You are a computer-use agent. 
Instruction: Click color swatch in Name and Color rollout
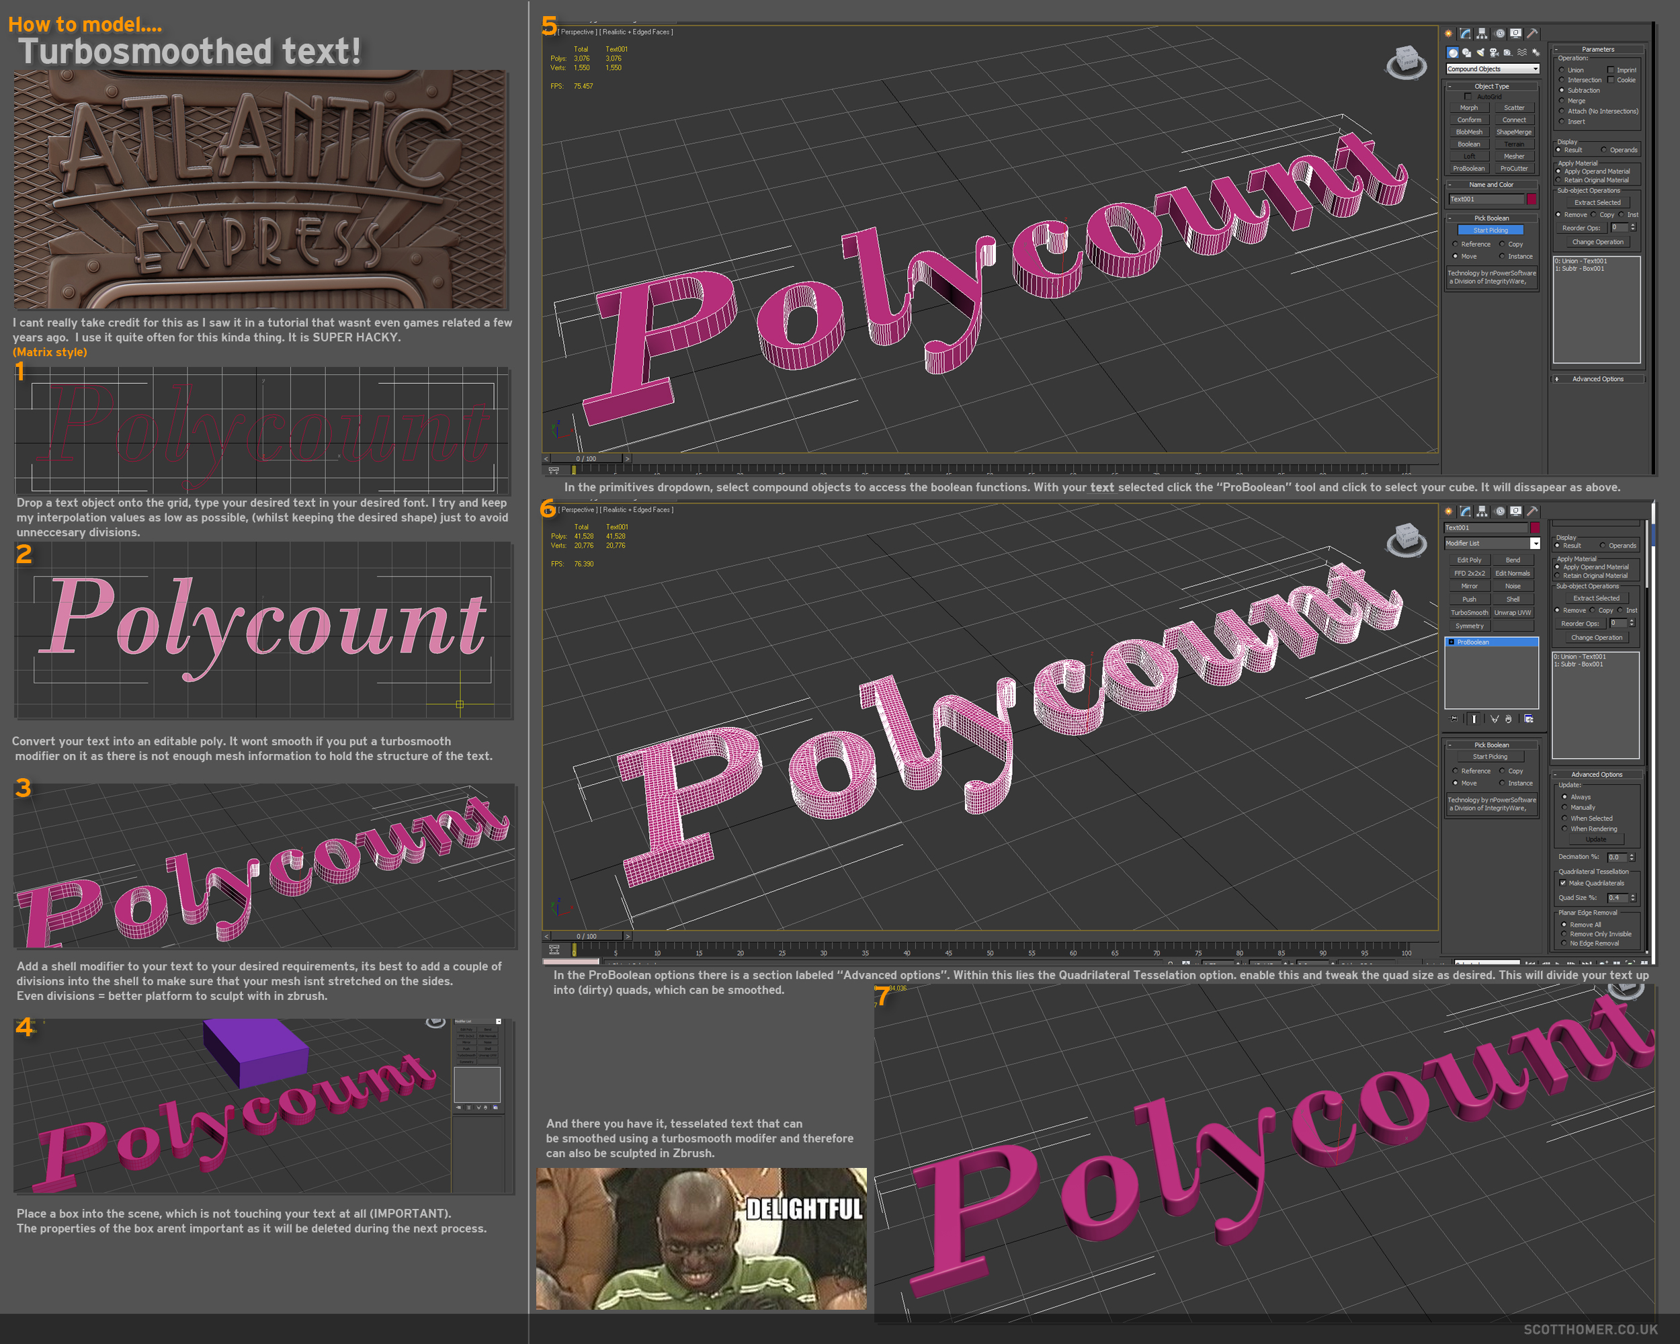1531,200
